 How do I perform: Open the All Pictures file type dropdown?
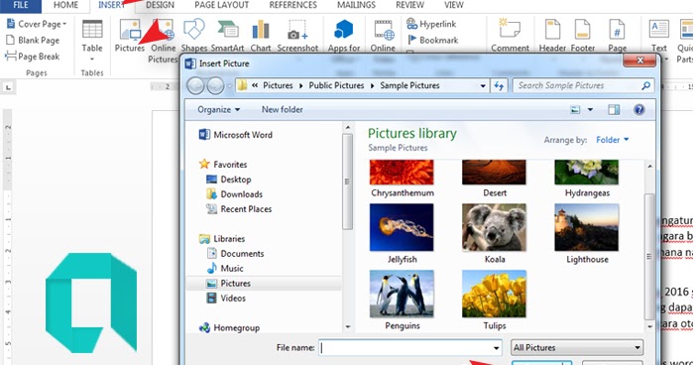(x=578, y=348)
